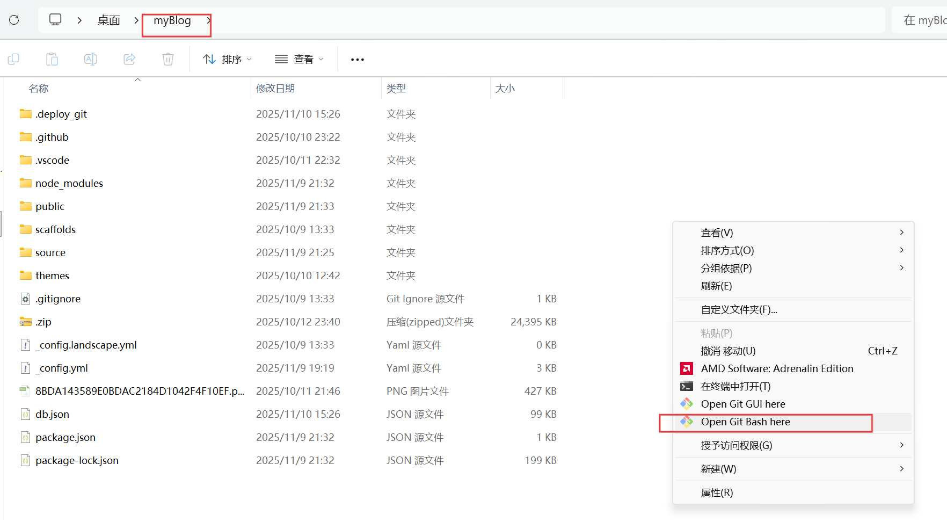Click the rename icon in toolbar
This screenshot has height=522, width=947.
click(91, 59)
